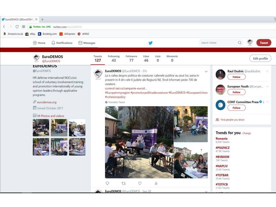Dismiss European Youth suggestion
This screenshot has width=276, height=207.
tap(267, 87)
